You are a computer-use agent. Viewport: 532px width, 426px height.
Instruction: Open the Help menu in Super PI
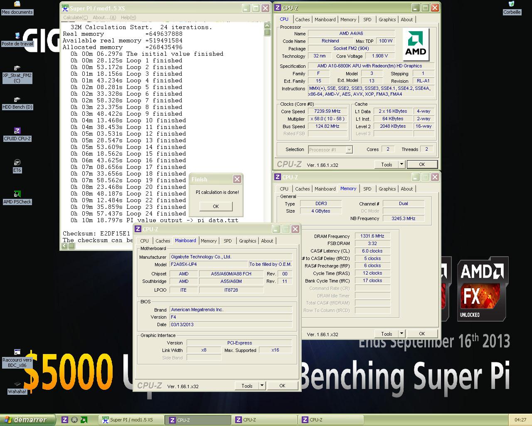(128, 17)
